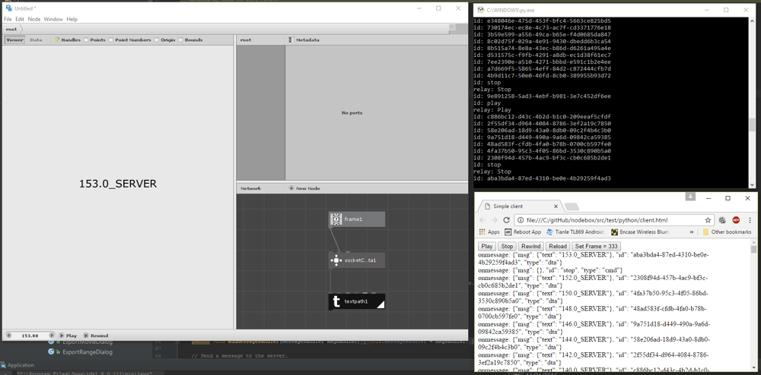
Task: Click NodeBox Rewind icon in bottom bar
Action: pos(86,336)
